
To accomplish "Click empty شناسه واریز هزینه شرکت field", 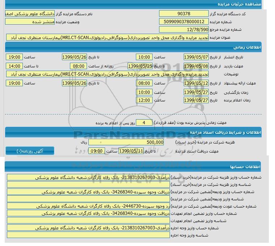I will (88, 185).
